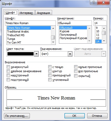Click the Начертание style input field
111x121 pixels.
(75, 23)
